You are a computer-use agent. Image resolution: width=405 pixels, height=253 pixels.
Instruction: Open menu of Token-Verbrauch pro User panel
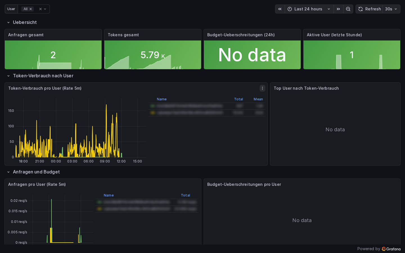tap(262, 88)
